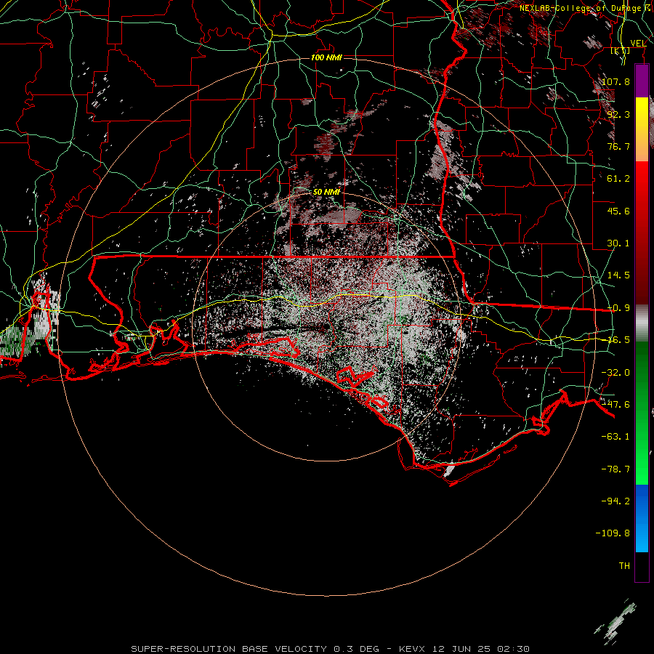
Task: Click the 14.5 velocity scale value
Action: pyautogui.click(x=618, y=275)
